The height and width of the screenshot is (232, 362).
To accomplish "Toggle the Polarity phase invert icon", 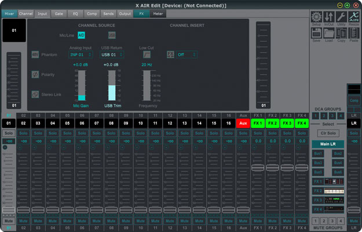I will [x=35, y=75].
